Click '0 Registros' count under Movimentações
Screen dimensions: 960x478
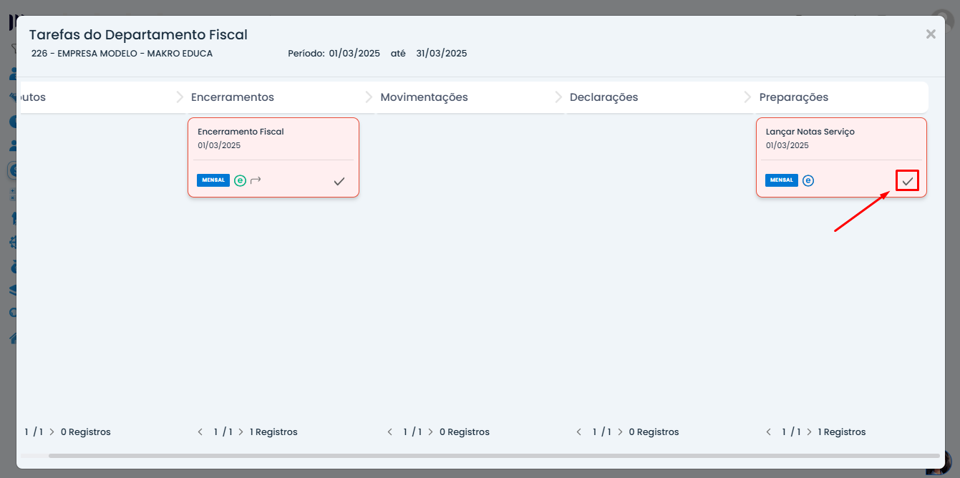(x=465, y=432)
